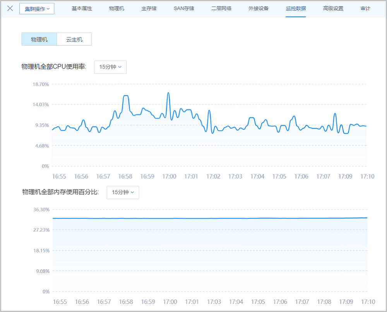Screen dimensions: 387x312
Task: Click the CPU chart plateau near 16:58
Action: pyautogui.click(x=126, y=96)
